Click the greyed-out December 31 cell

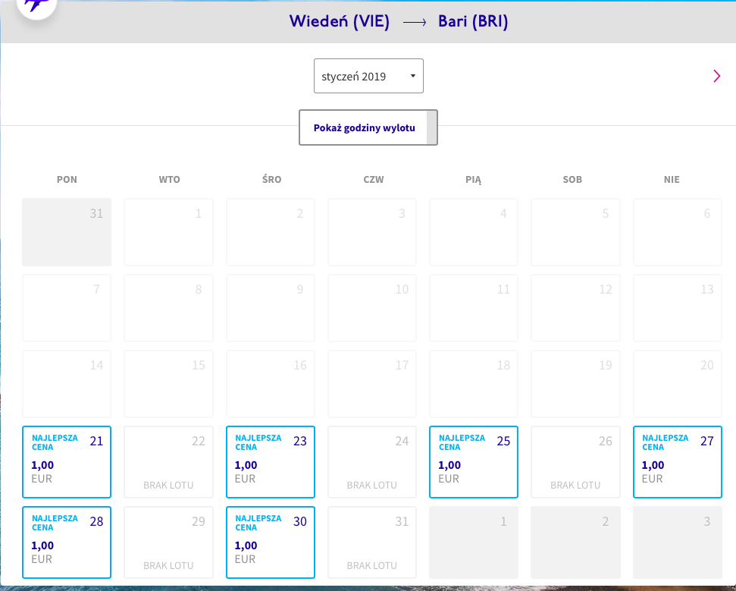pyautogui.click(x=67, y=232)
